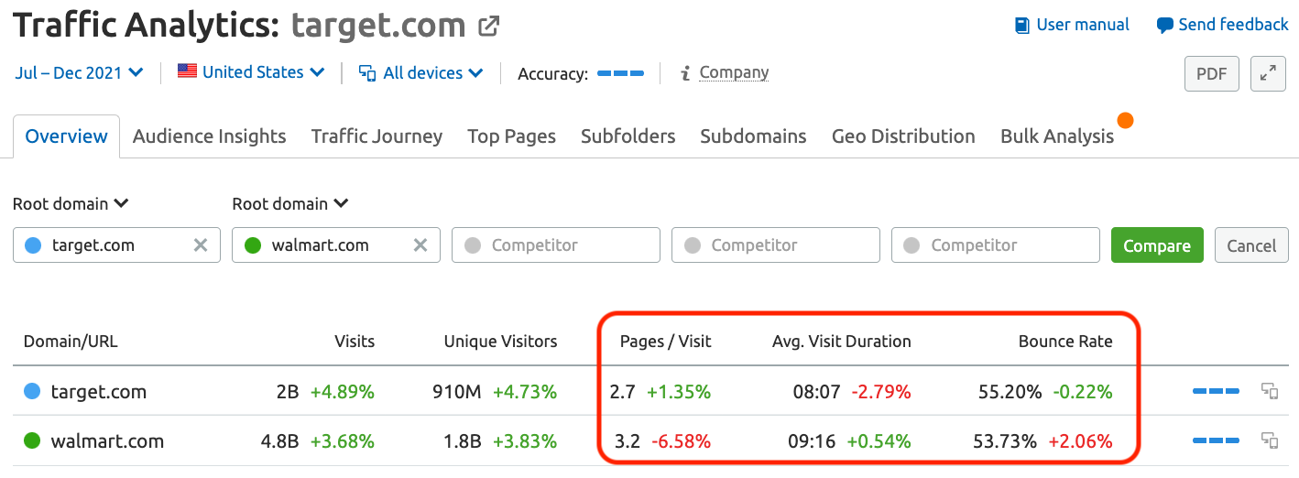1299x478 pixels.
Task: Click devices icon in target.com row
Action: click(1270, 391)
